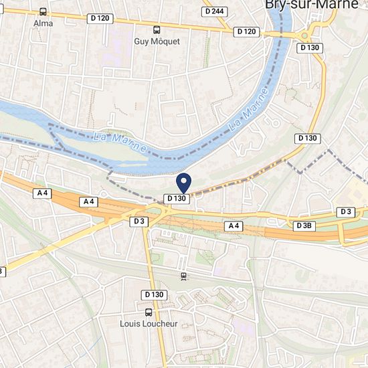Viewport: 368px width, 368px height.
Task: Click the green roundabout near Bry-sur-Marne bridge
Action: tap(304, 35)
